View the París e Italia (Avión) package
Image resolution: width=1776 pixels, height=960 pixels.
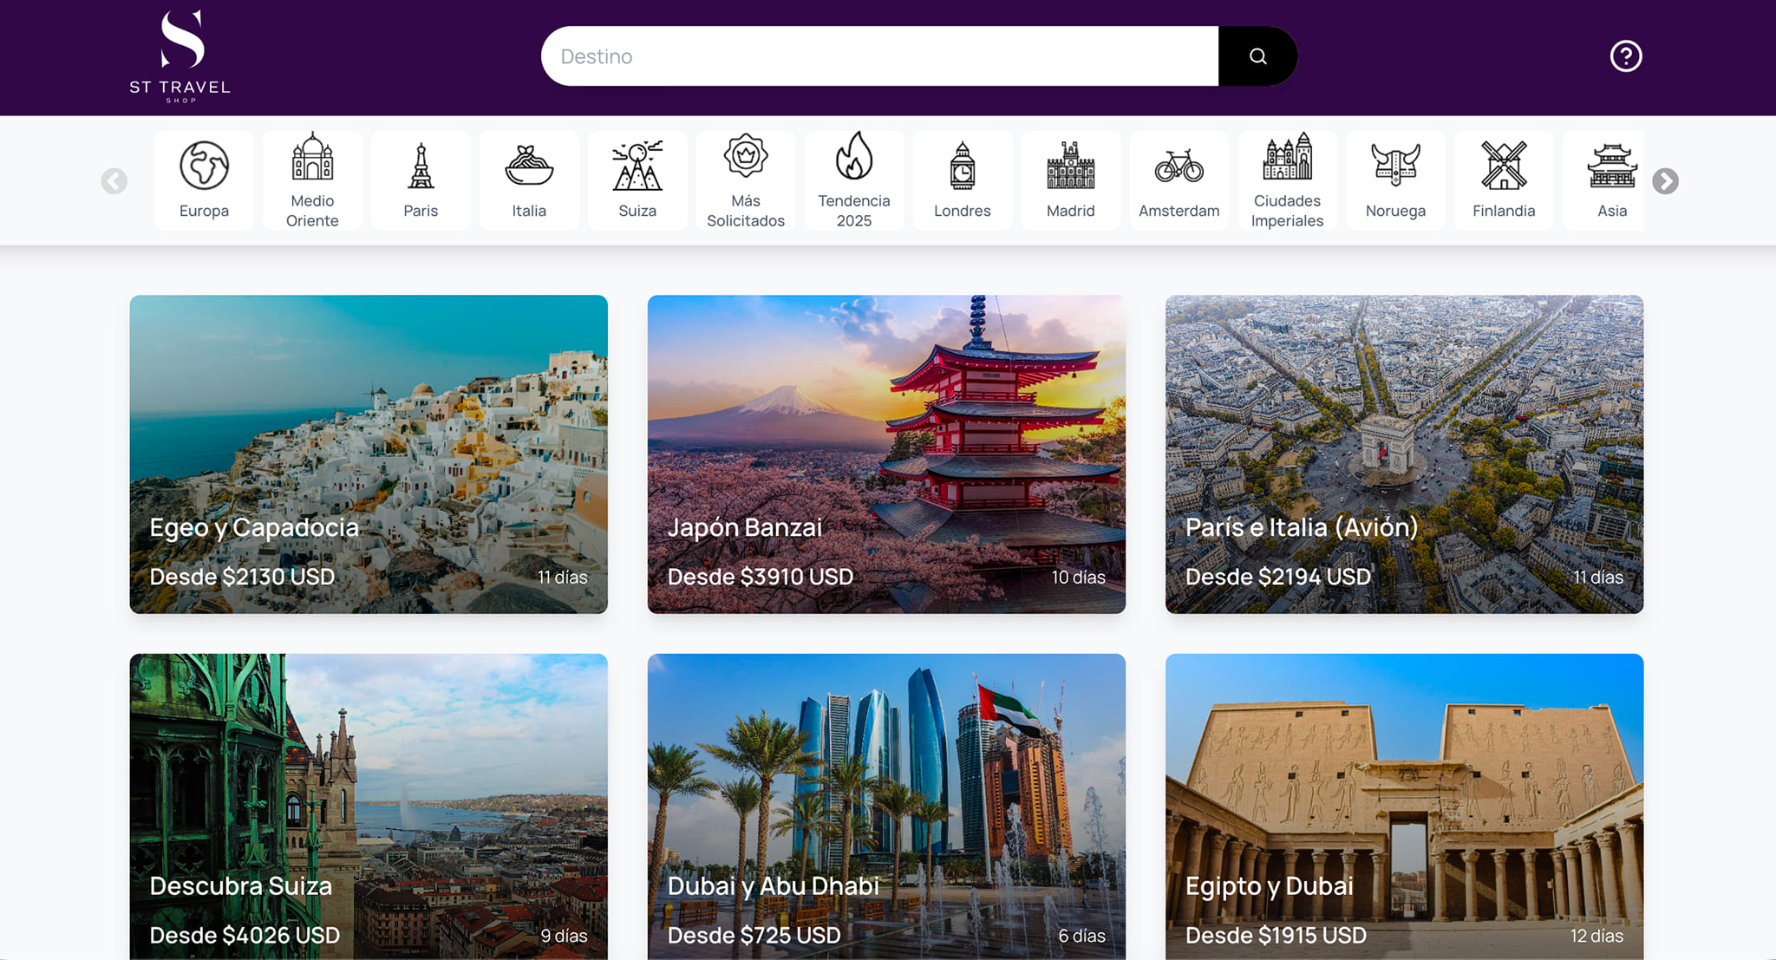[x=1404, y=454]
